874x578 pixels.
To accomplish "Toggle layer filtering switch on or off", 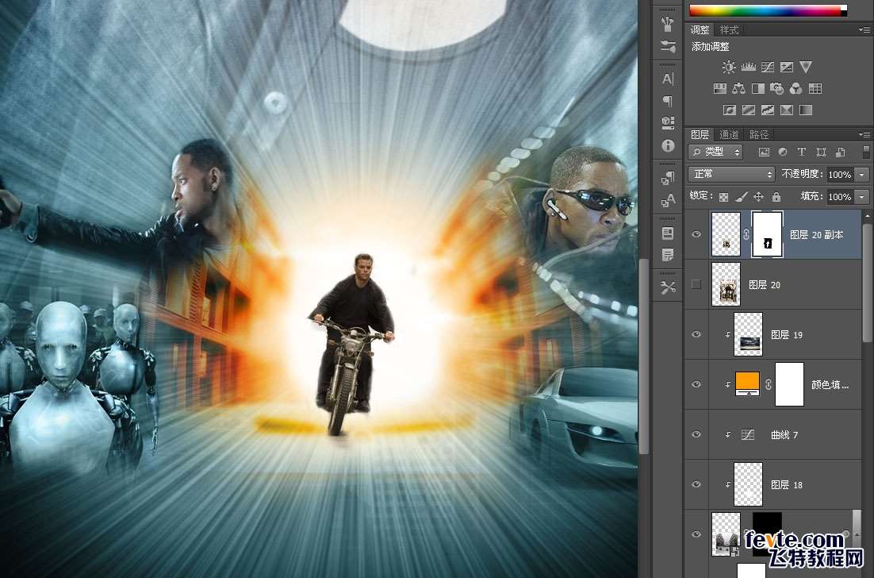I will point(865,152).
